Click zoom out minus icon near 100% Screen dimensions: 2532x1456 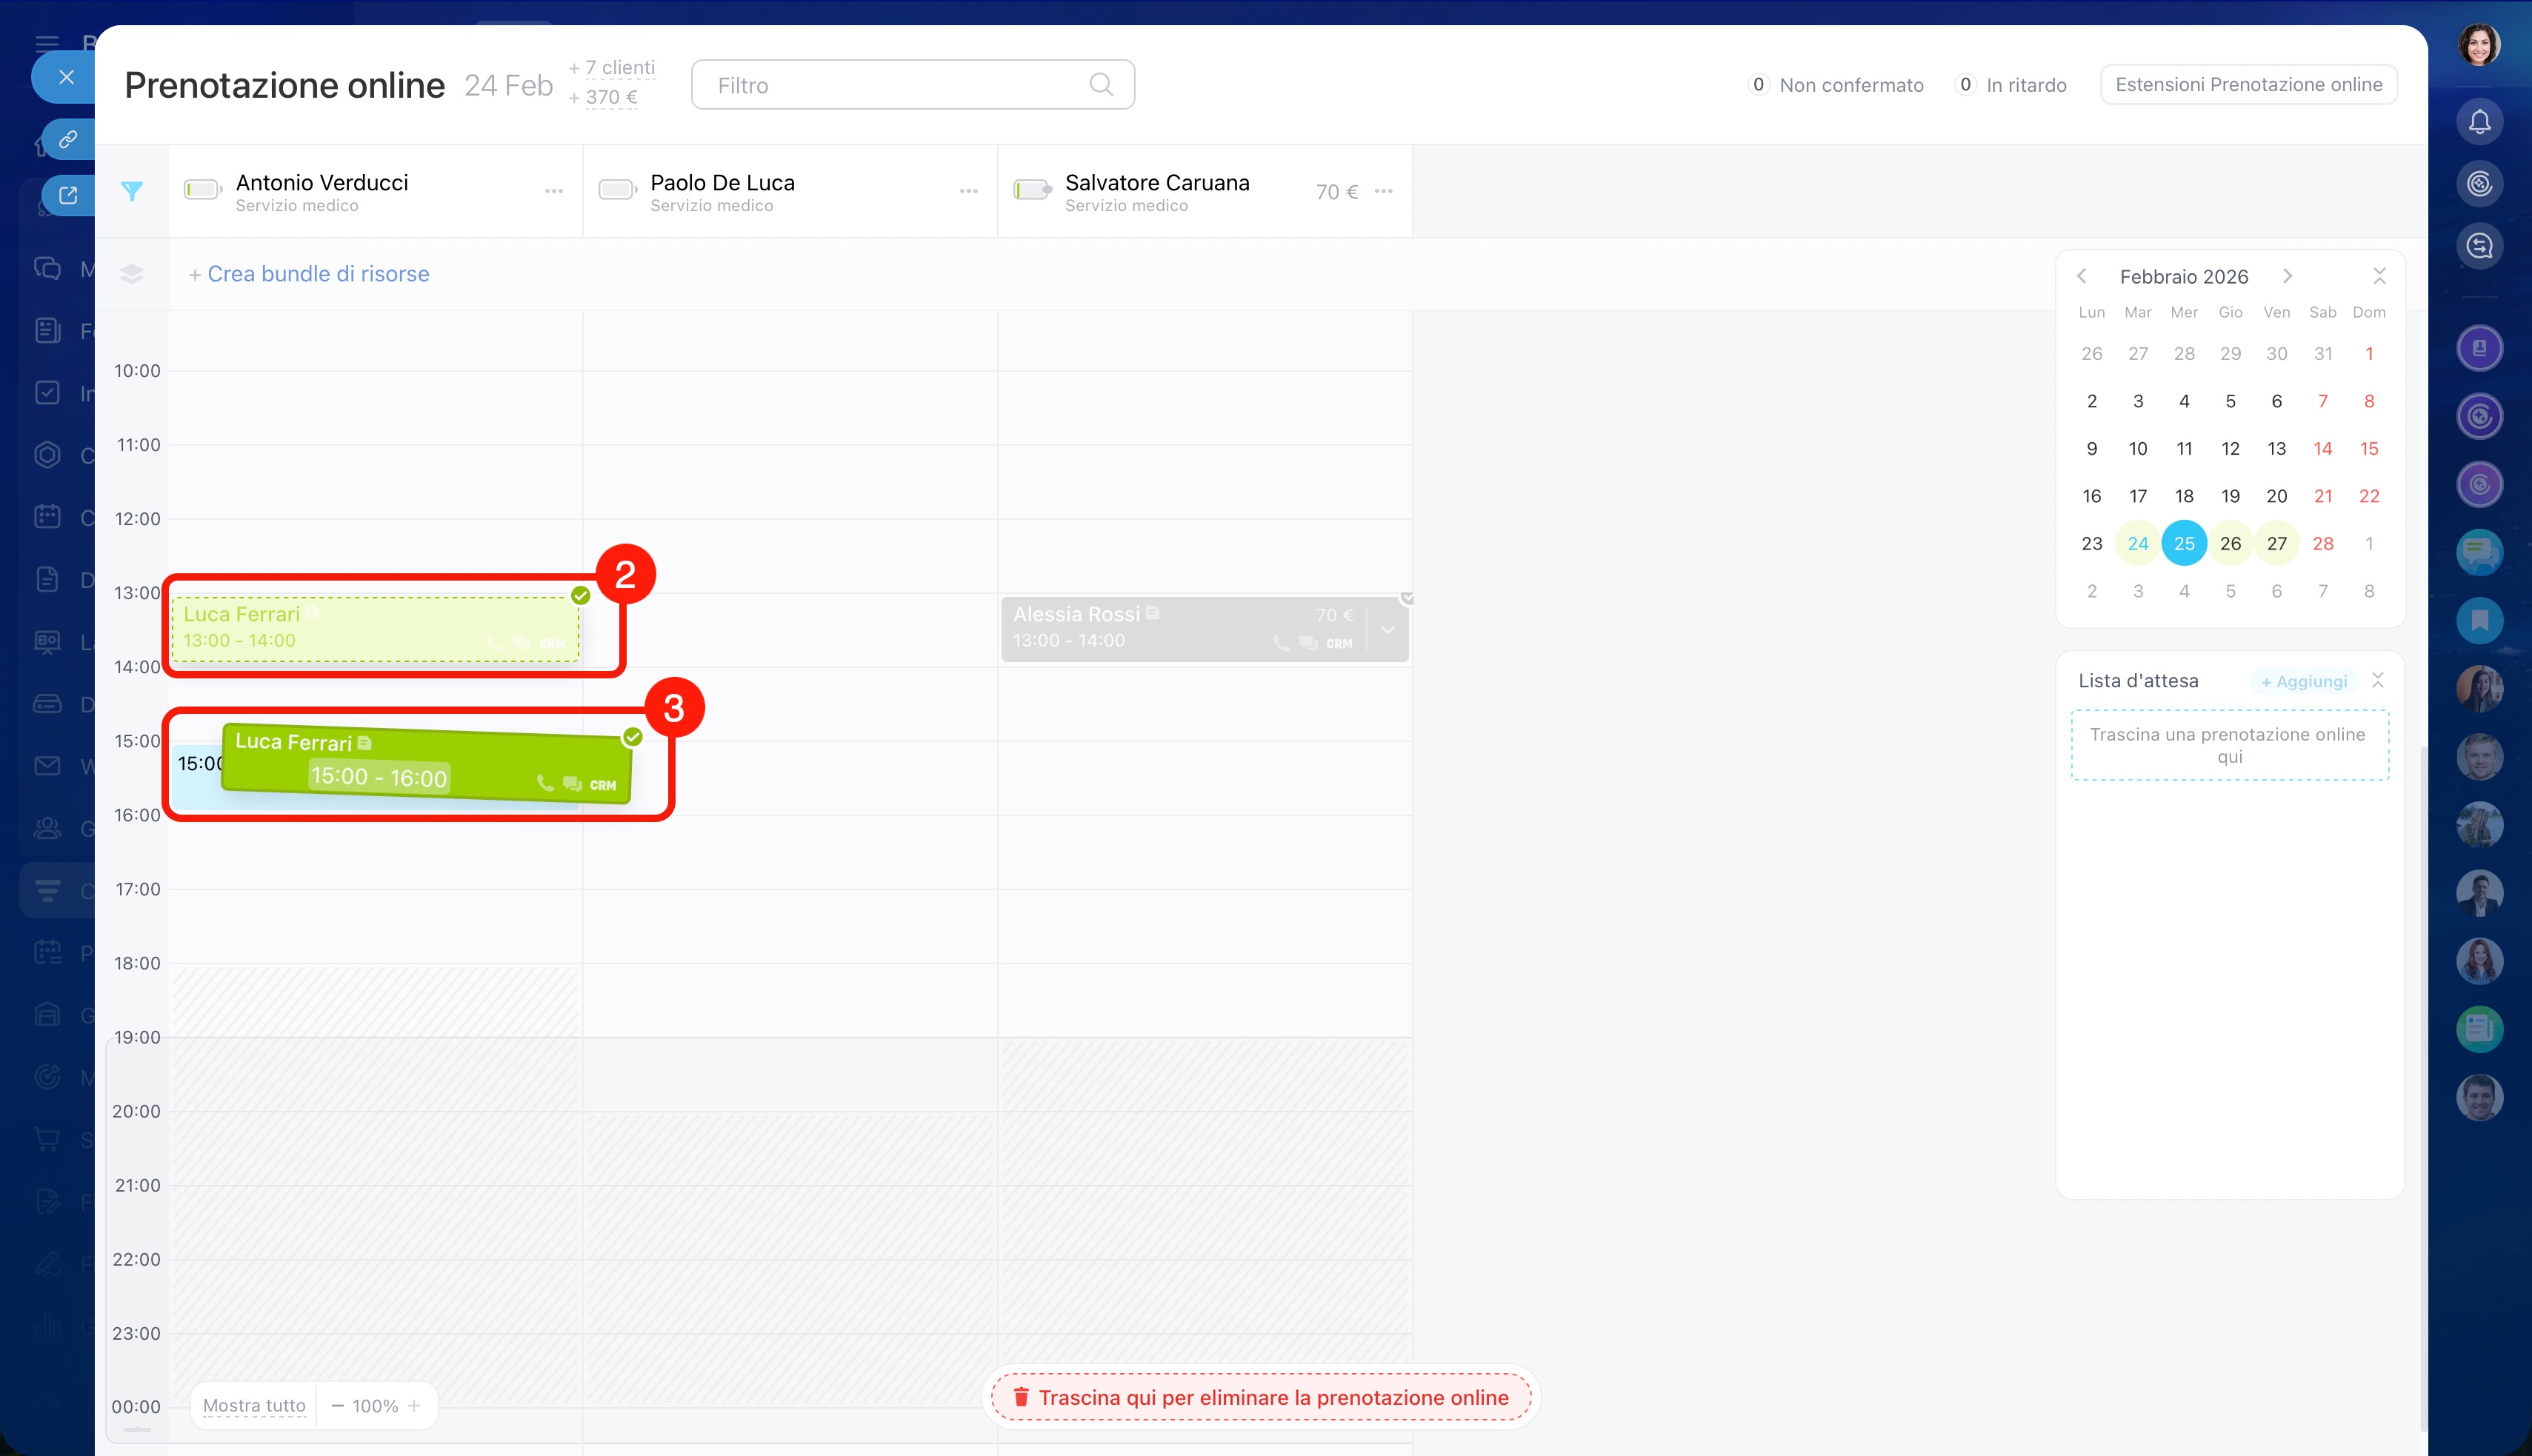(x=338, y=1406)
